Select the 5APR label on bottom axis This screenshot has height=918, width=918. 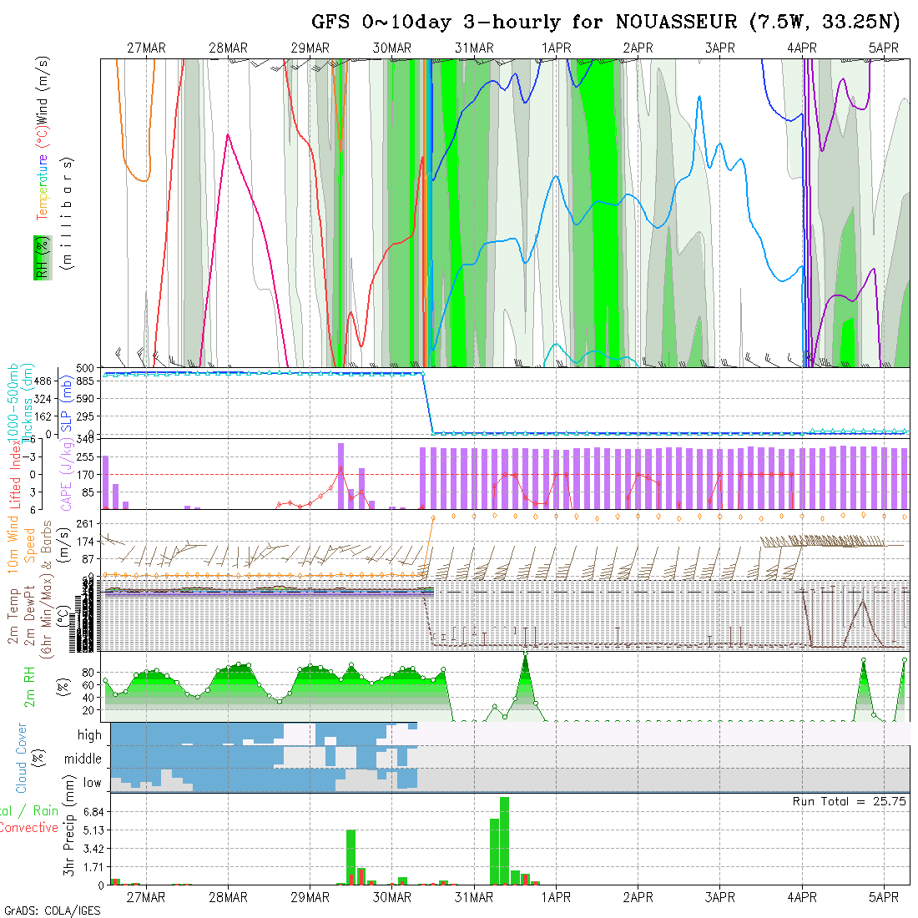pyautogui.click(x=883, y=897)
